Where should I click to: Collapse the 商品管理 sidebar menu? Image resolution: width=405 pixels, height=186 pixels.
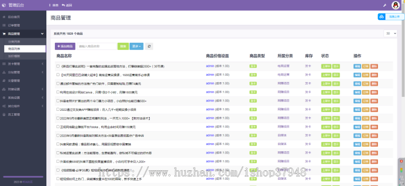tap(42, 34)
